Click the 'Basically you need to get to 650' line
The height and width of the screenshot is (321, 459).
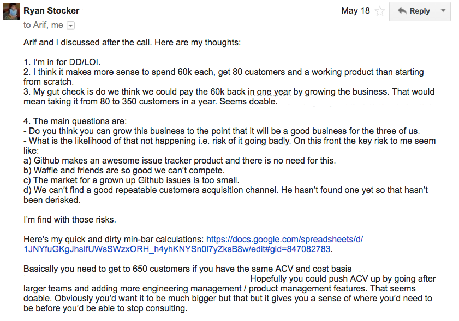click(187, 269)
